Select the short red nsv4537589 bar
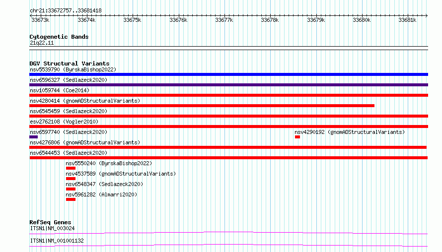Viewport: 442px width, 252px height. [71, 179]
